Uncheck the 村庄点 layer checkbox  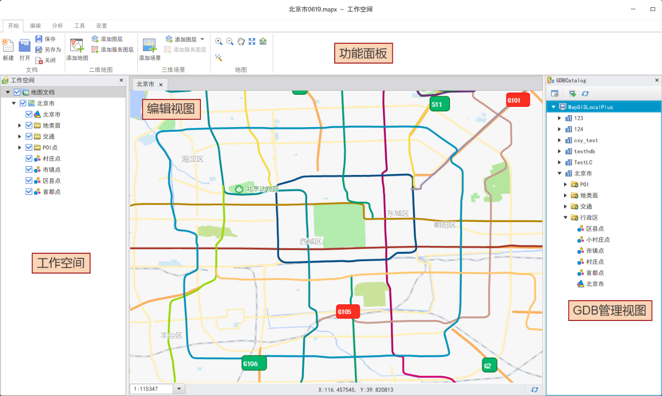pos(29,158)
